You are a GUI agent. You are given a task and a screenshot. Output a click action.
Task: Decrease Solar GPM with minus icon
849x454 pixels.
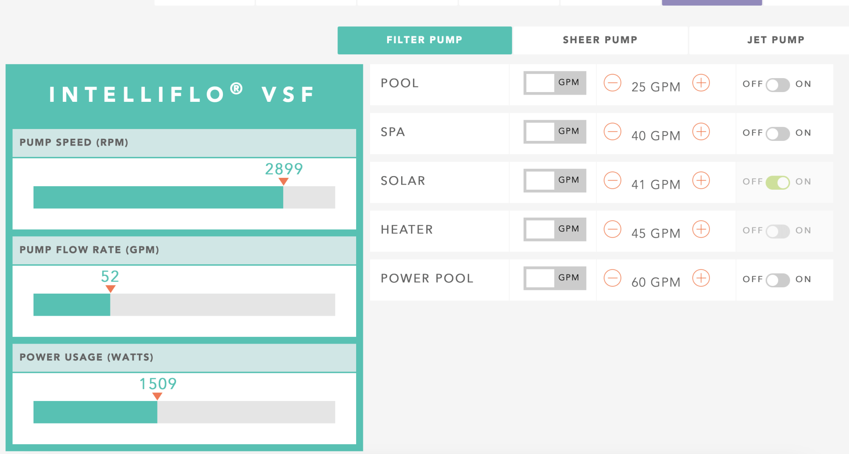coord(612,180)
